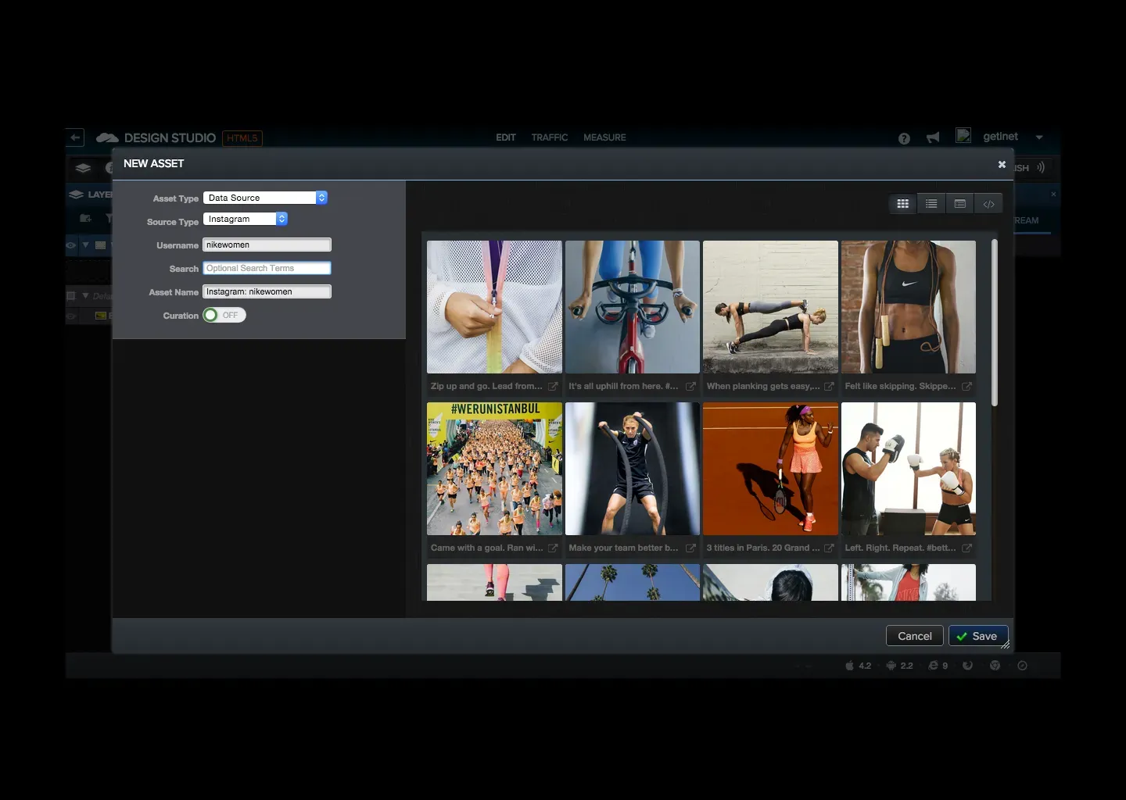Click caption 'It's all uphill from here.'
The width and height of the screenshot is (1126, 800).
pyautogui.click(x=623, y=386)
